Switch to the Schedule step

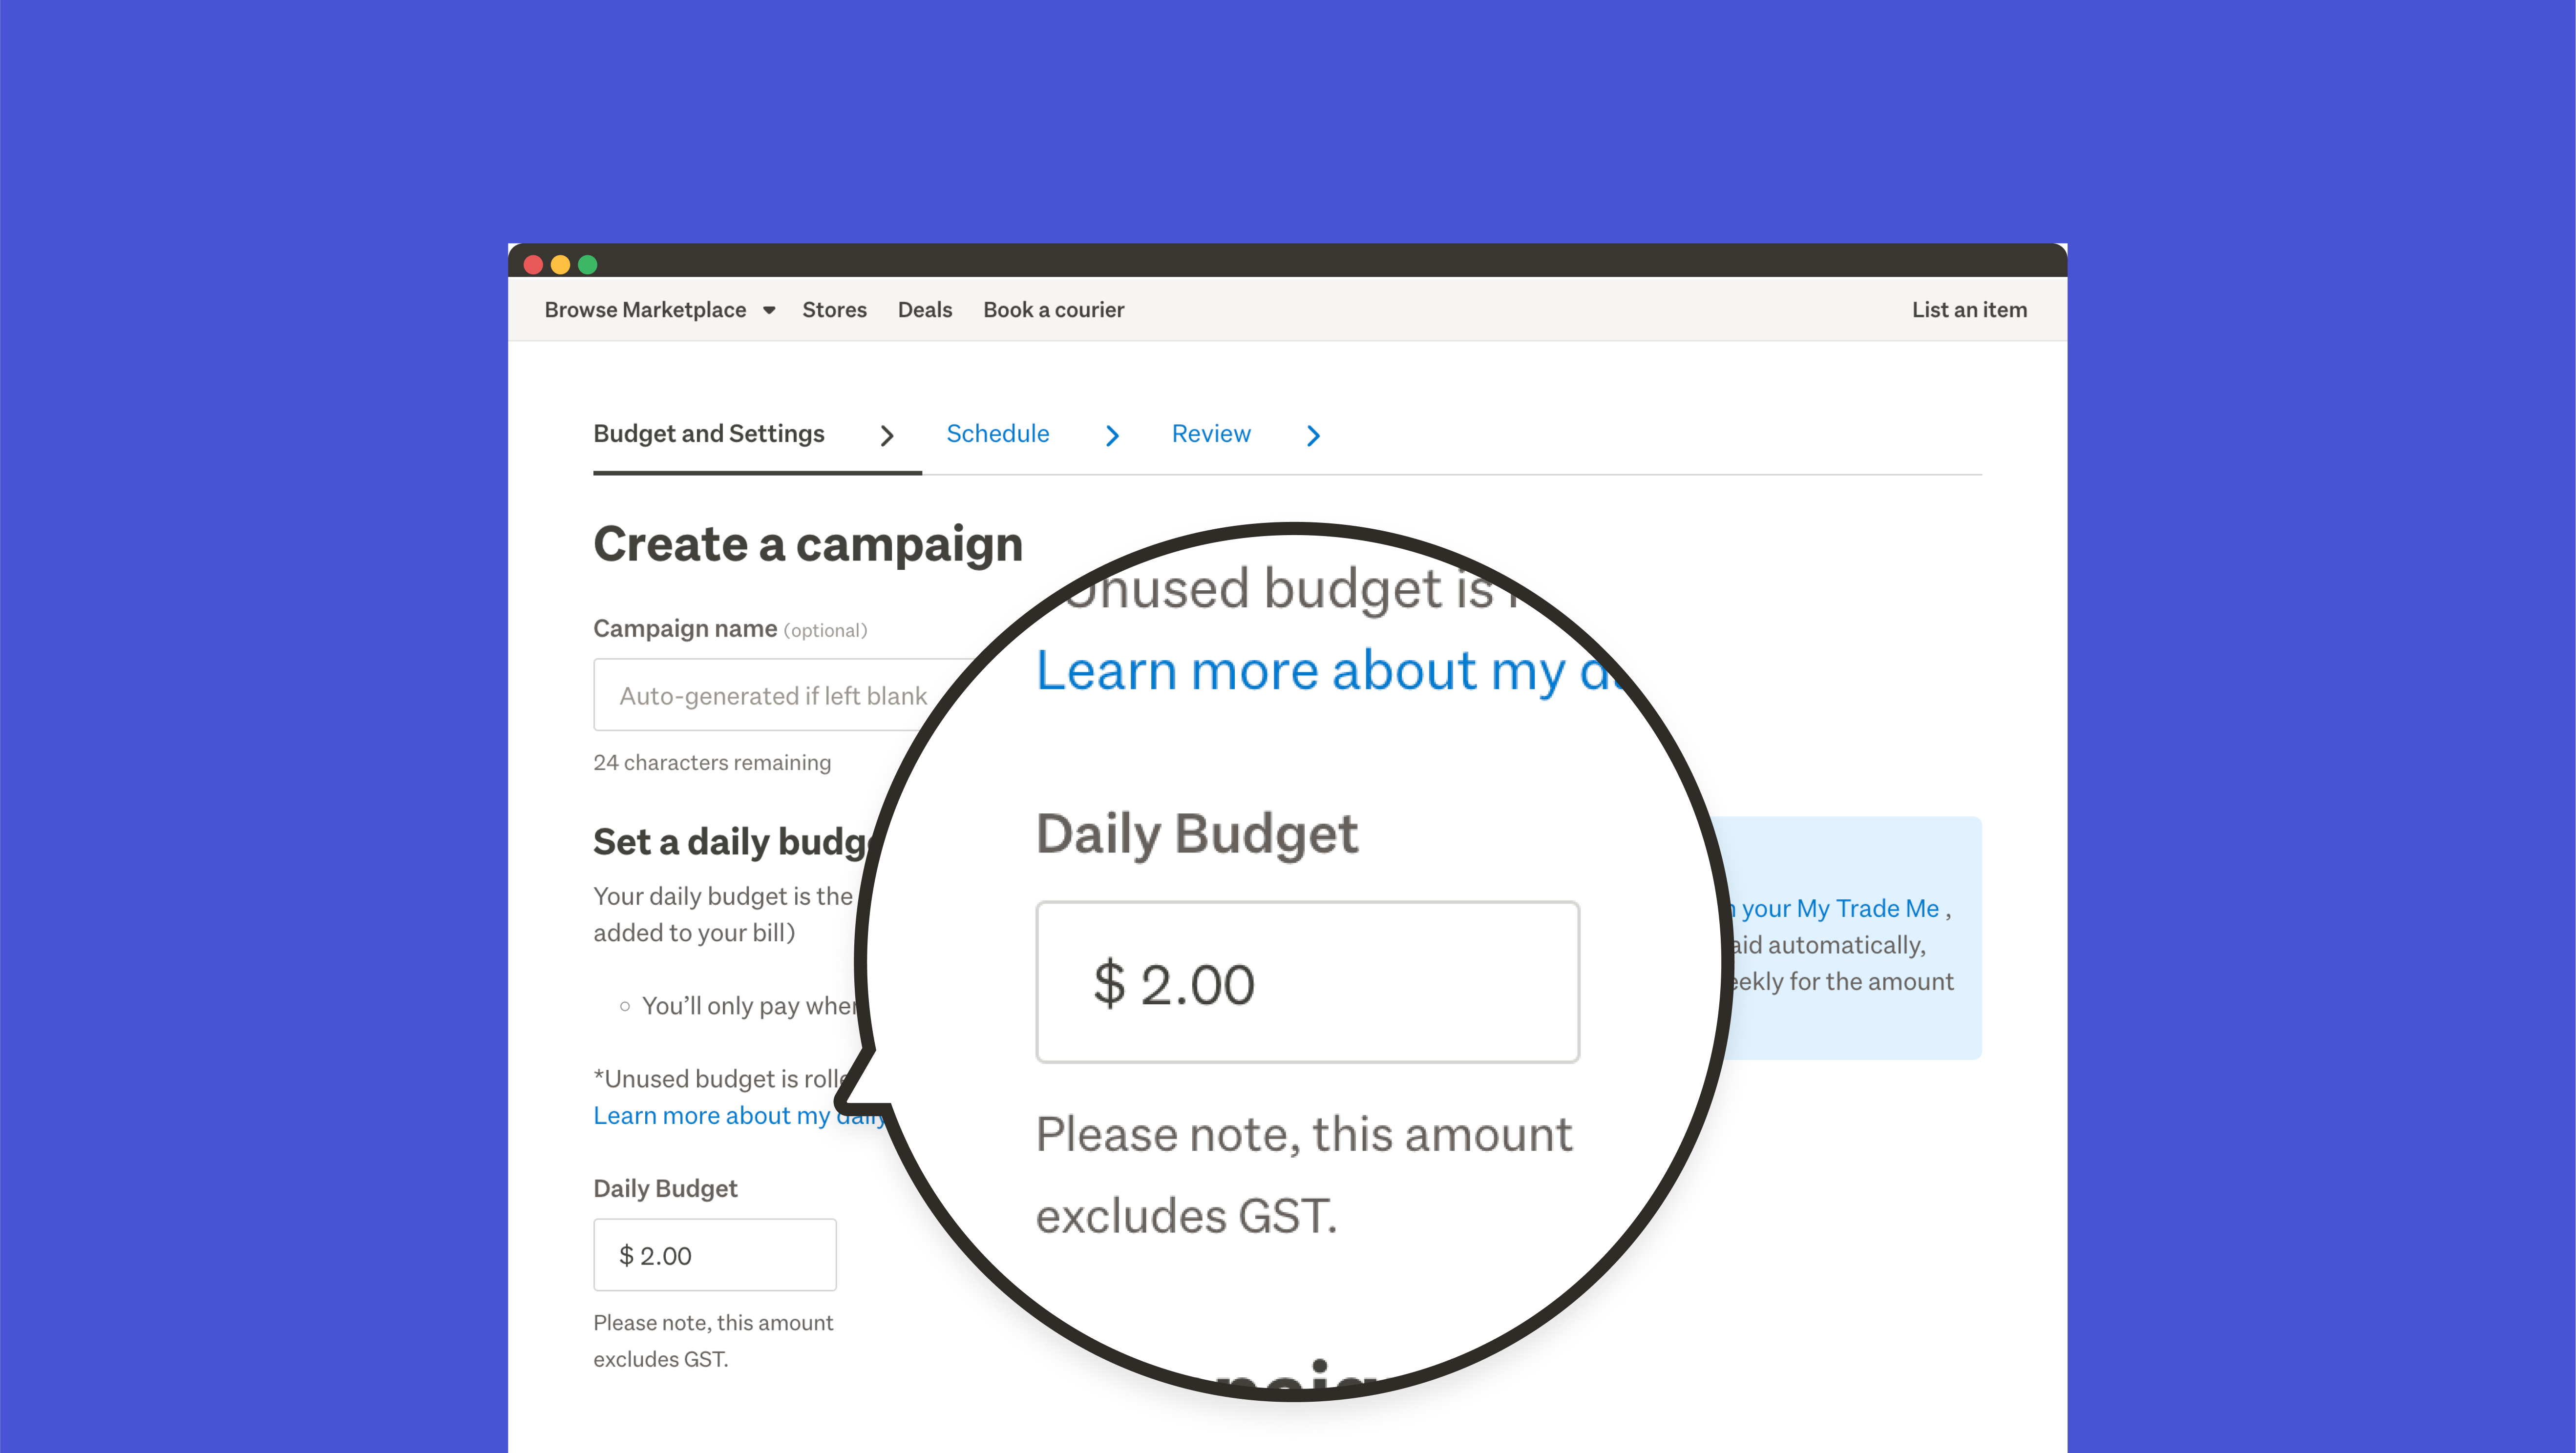pos(997,434)
